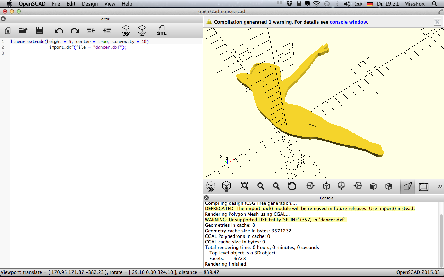The width and height of the screenshot is (444, 277).
Task: Click Rendering finished console line
Action: point(226,264)
